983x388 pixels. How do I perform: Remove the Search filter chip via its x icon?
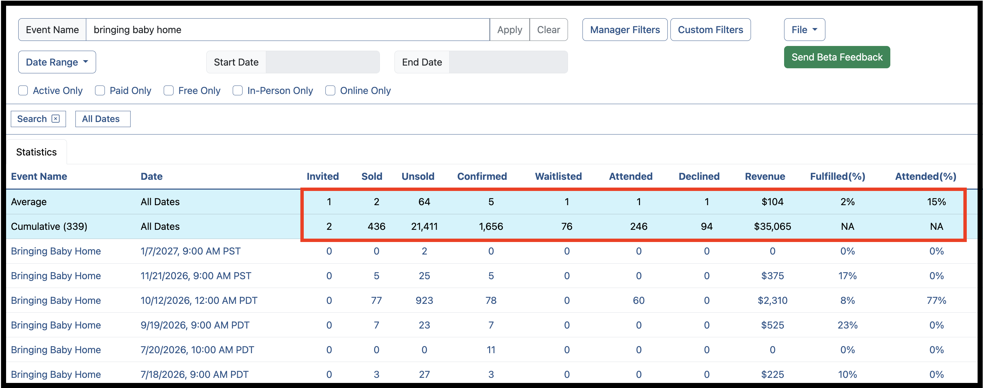pyautogui.click(x=56, y=119)
